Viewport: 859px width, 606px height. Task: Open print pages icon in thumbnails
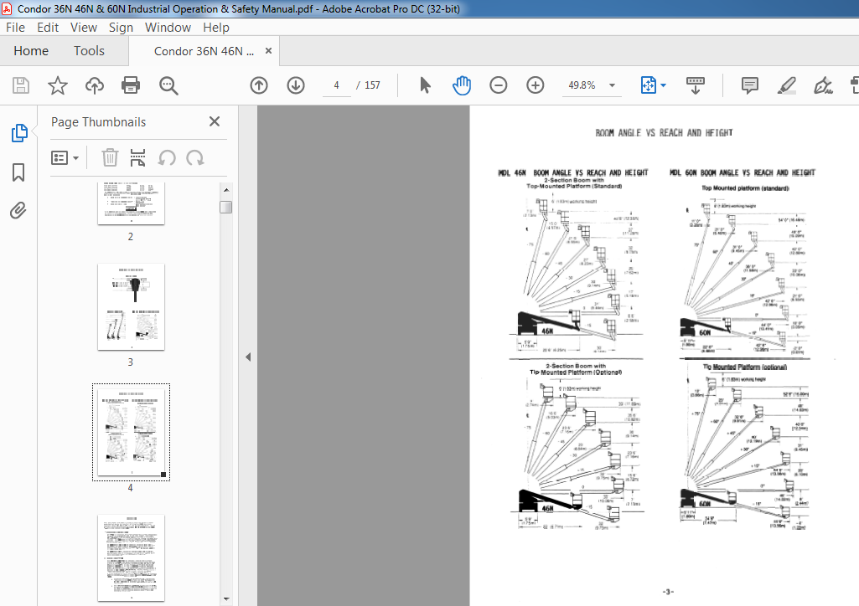click(x=137, y=157)
